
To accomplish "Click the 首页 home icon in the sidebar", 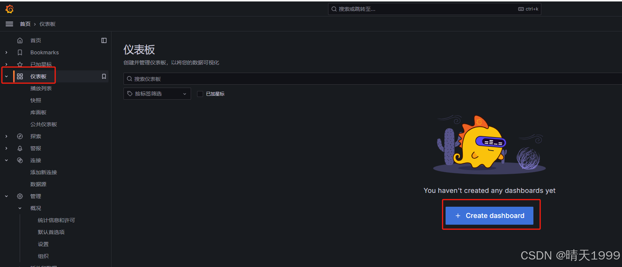I will click(20, 40).
